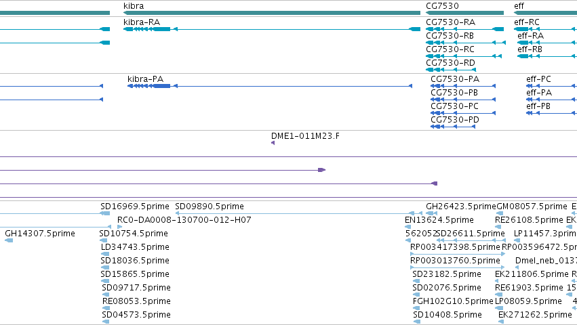Select SD04573.5prime EST

pyautogui.click(x=106, y=322)
